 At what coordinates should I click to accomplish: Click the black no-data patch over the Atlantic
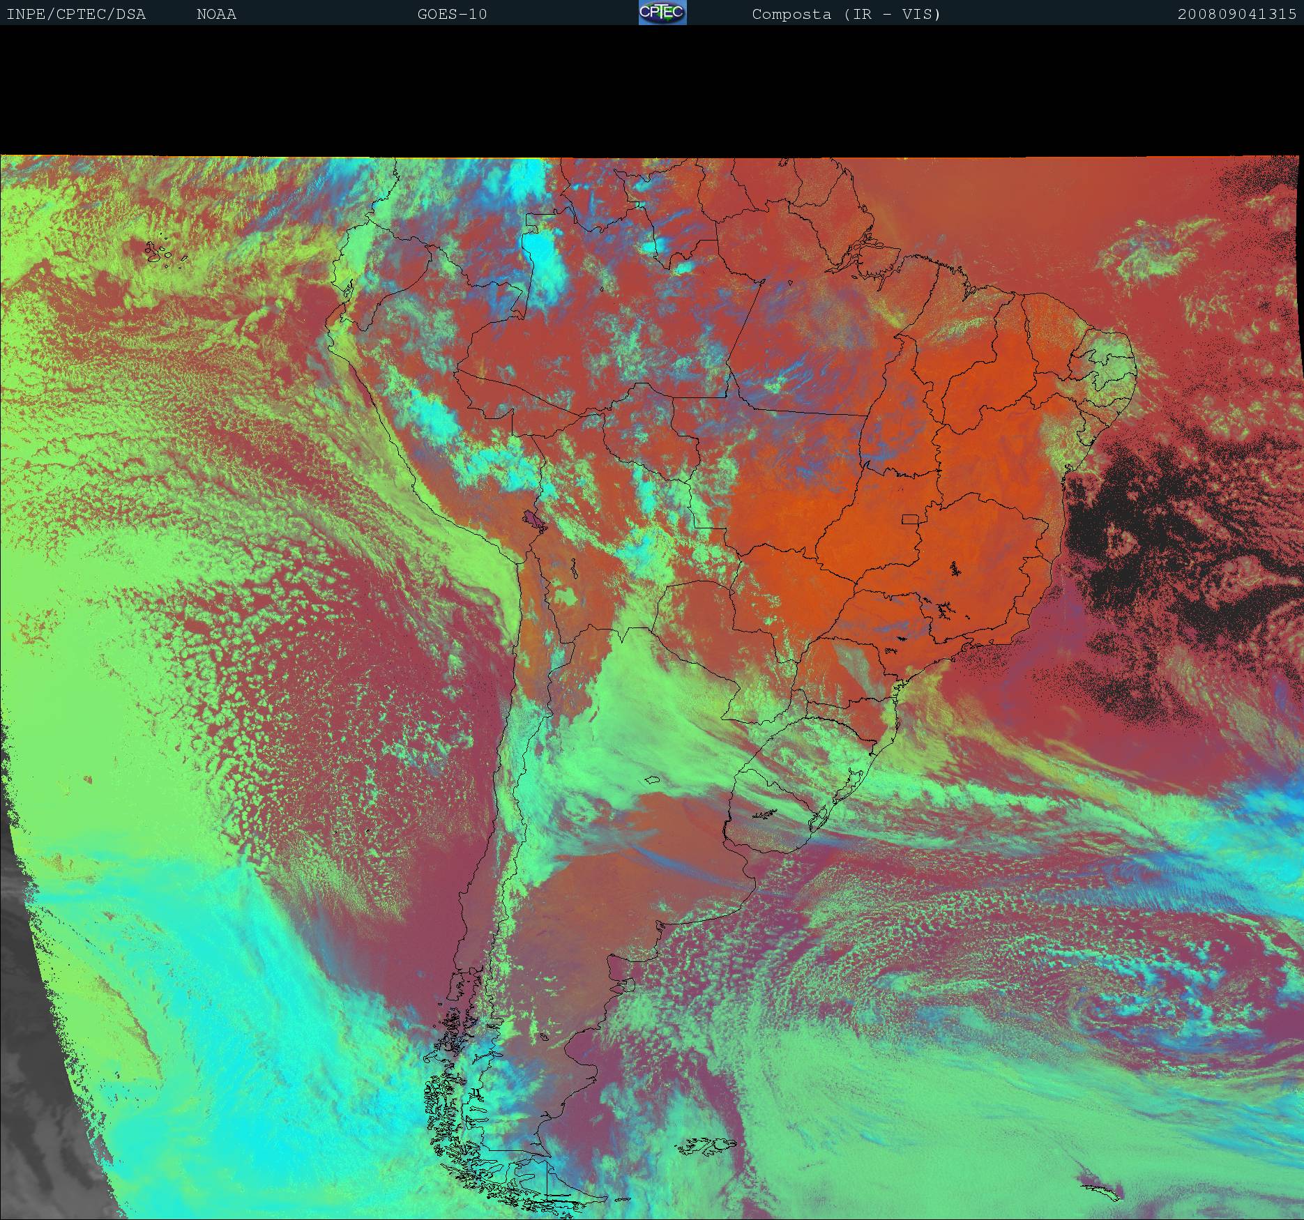pyautogui.click(x=1130, y=530)
